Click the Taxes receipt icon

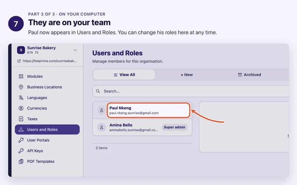(21, 119)
